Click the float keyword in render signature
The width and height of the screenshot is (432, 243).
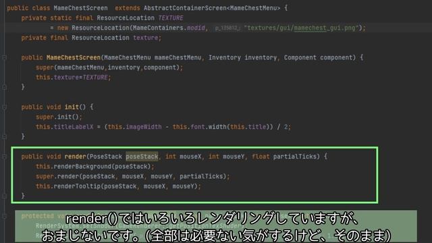(x=261, y=157)
